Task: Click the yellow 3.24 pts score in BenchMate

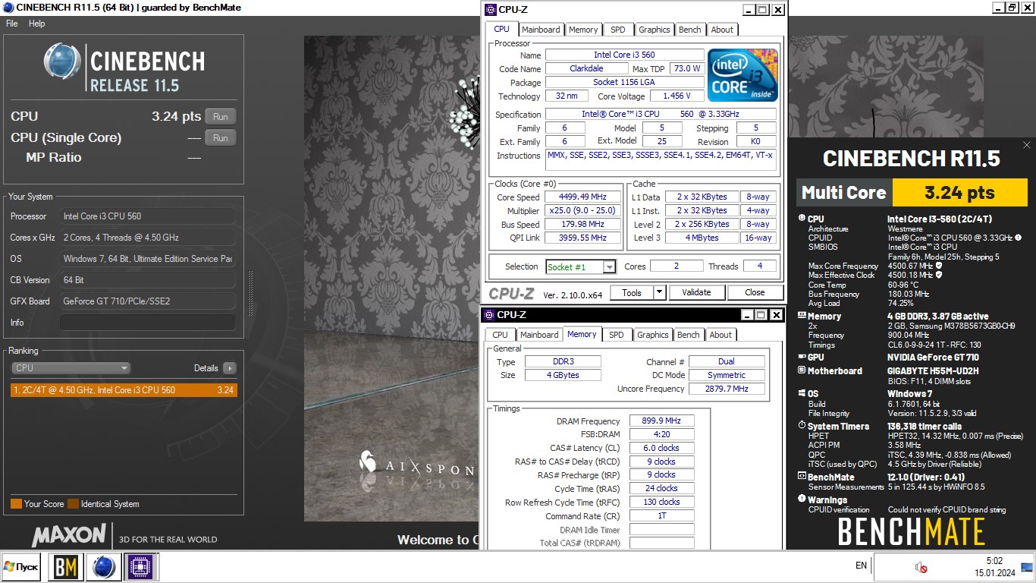Action: coord(959,193)
